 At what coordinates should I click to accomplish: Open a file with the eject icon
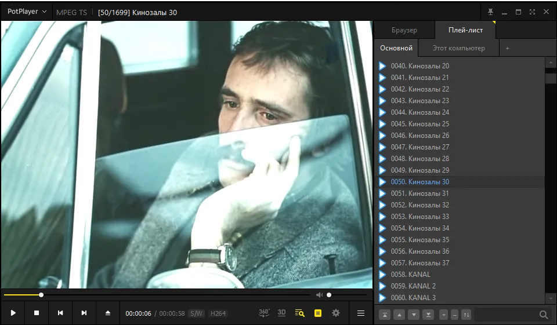[108, 313]
